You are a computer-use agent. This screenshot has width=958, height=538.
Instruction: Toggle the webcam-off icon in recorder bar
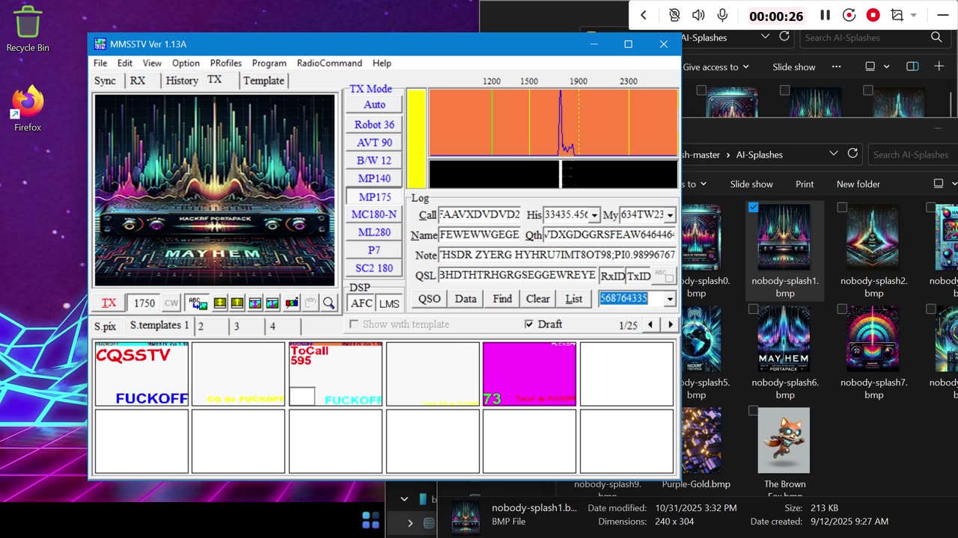674,15
